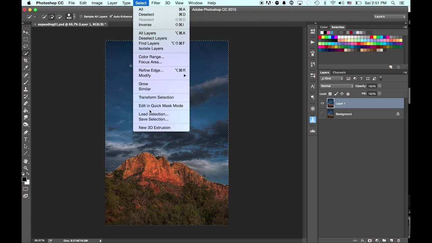This screenshot has height=243, width=432.
Task: Select the Pen tool
Action: pos(26,132)
